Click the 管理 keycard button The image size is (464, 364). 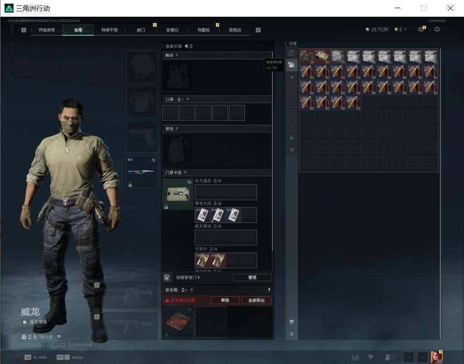(x=252, y=277)
